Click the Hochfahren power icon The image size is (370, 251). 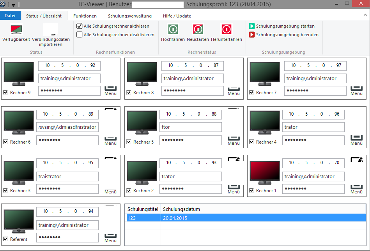click(173, 30)
